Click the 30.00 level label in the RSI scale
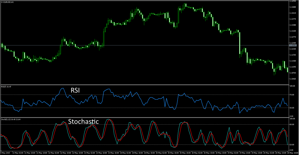Screen dimensions: 299x155 click(292, 108)
